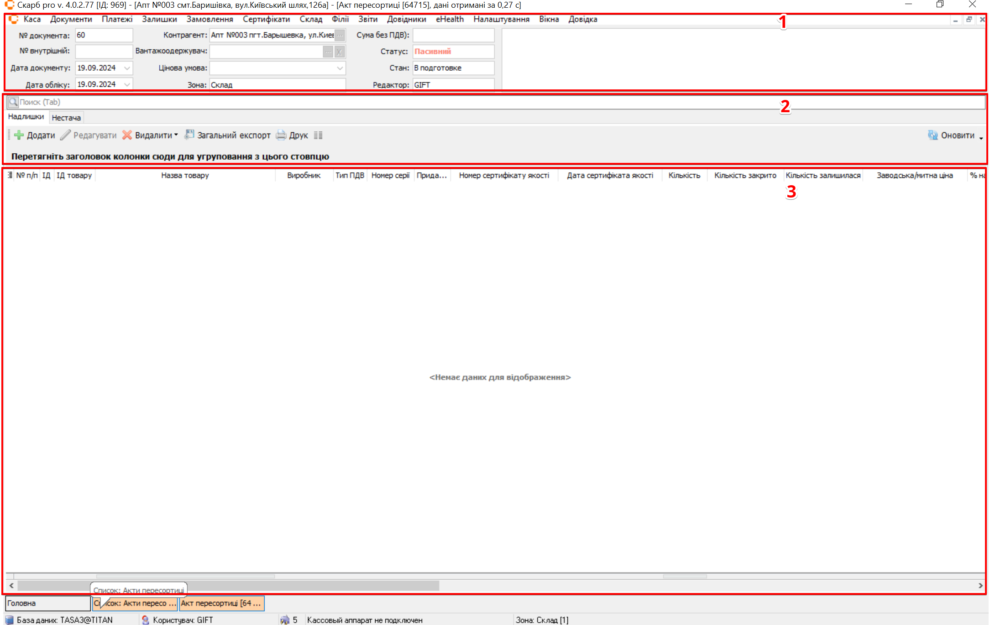Click the horizontal scrollbar right arrow
Screen dimensions: 990x625
980,585
